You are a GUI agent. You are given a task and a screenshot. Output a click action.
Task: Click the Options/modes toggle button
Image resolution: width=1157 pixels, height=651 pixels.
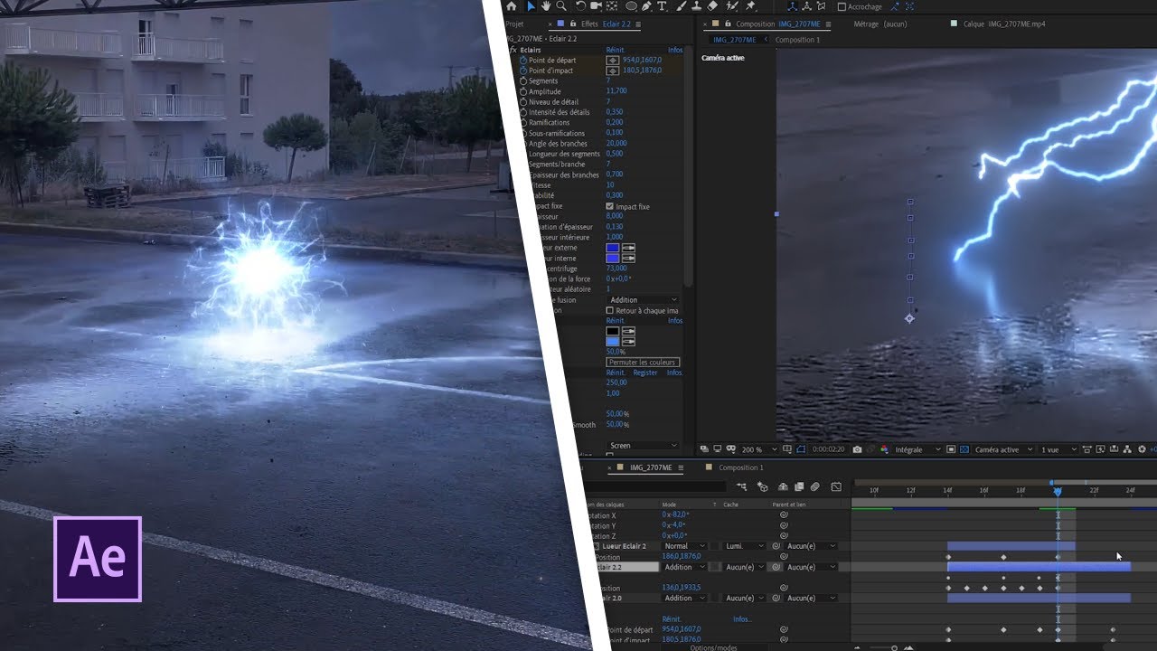tap(713, 647)
